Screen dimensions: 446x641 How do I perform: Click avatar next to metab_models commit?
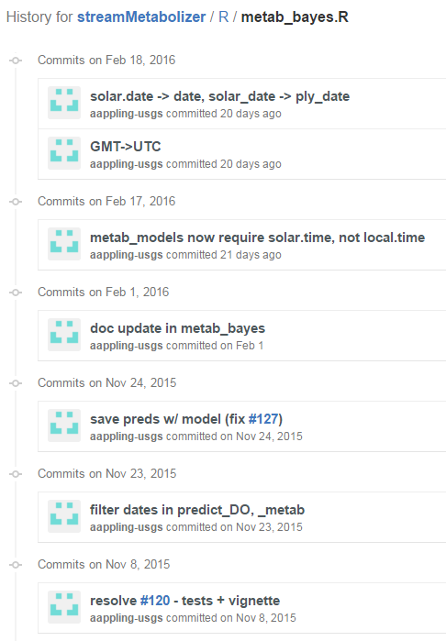point(64,244)
